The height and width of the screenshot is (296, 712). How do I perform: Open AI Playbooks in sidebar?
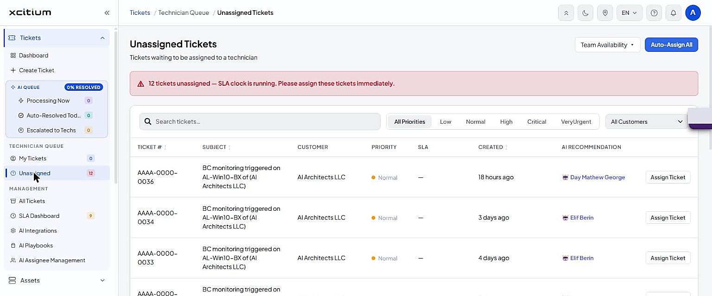tap(36, 246)
